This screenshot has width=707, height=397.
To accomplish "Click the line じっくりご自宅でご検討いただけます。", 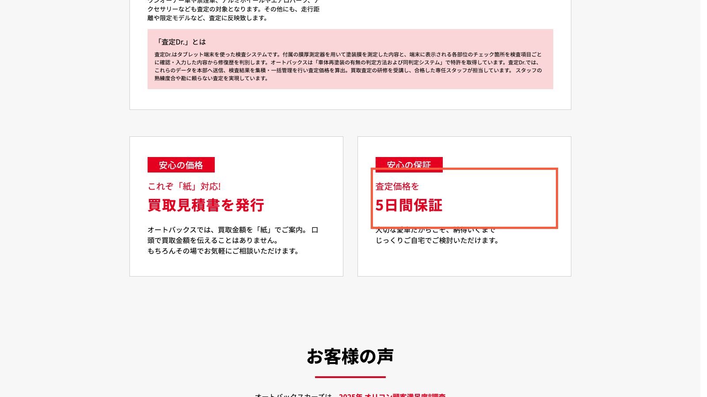I will pos(438,240).
